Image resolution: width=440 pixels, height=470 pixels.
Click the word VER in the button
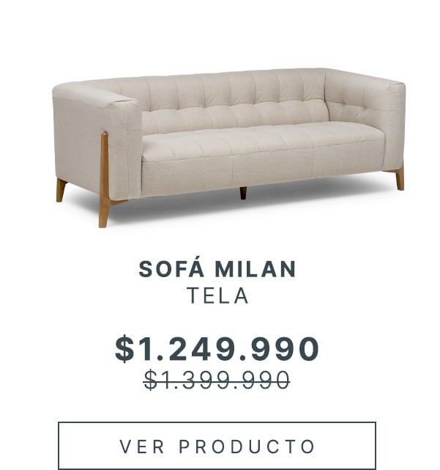click(x=142, y=446)
